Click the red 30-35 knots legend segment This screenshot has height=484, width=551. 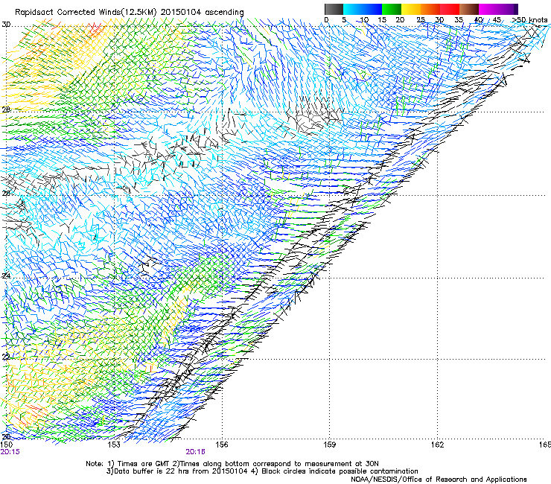[x=450, y=9]
